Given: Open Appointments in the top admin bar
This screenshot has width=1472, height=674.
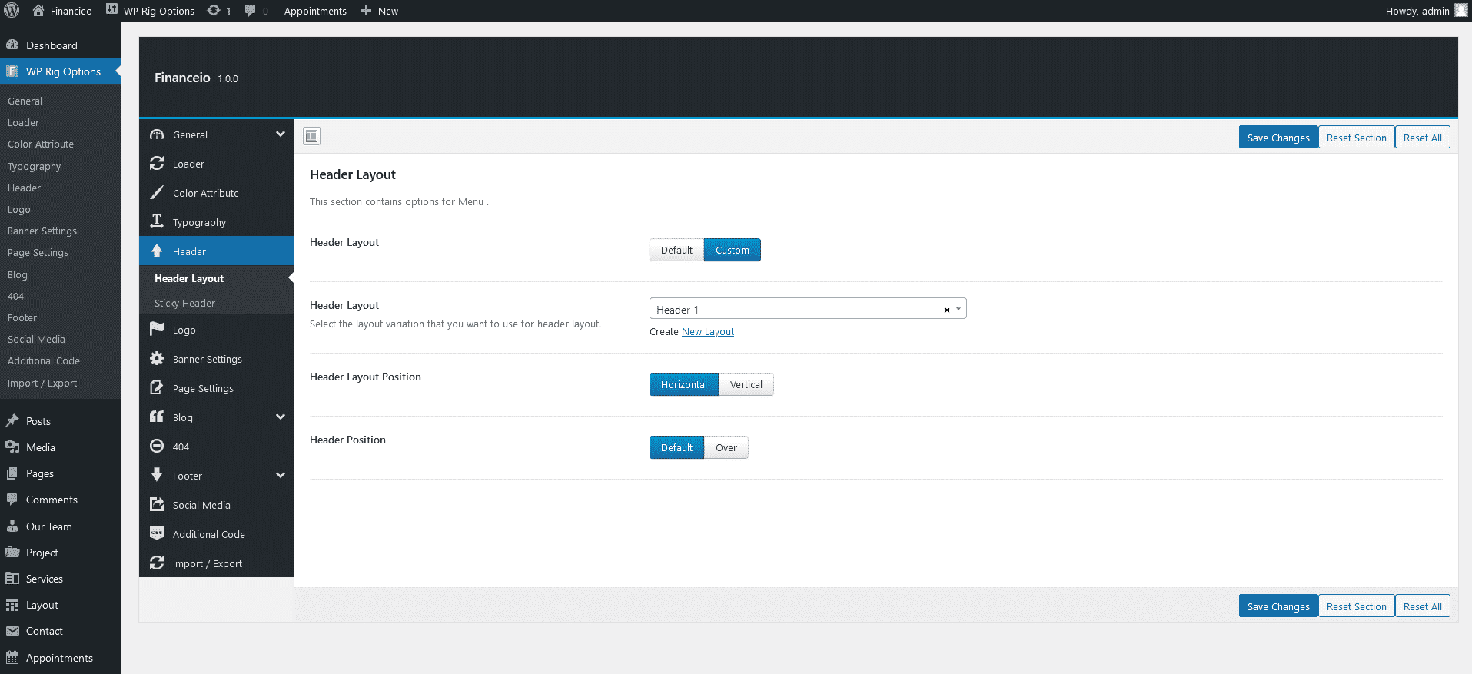Looking at the screenshot, I should coord(315,11).
